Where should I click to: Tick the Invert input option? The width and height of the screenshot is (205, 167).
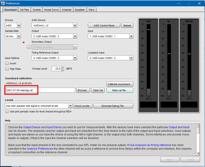point(7,63)
